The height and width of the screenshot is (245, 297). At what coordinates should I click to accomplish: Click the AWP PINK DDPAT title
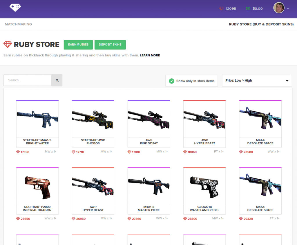(149, 142)
